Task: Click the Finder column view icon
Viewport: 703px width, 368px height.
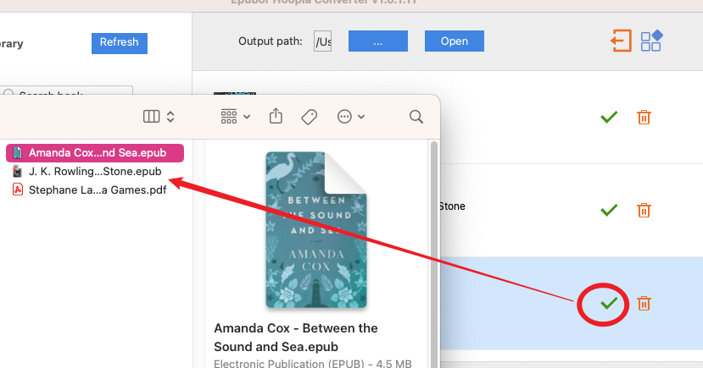Action: coord(151,117)
